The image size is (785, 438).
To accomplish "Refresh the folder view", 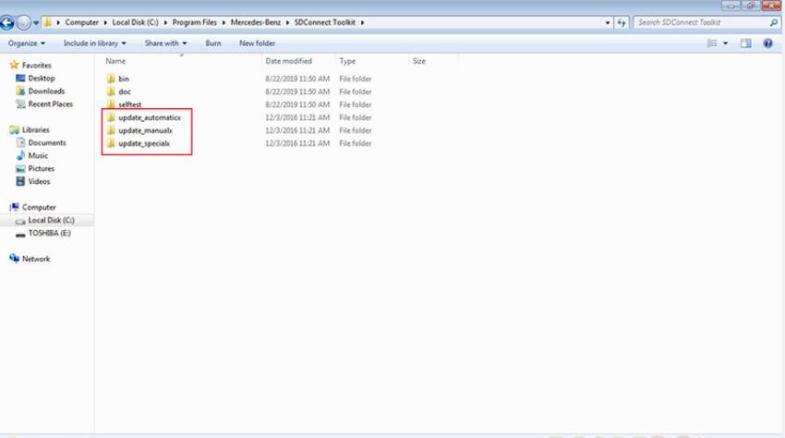I will tap(622, 22).
